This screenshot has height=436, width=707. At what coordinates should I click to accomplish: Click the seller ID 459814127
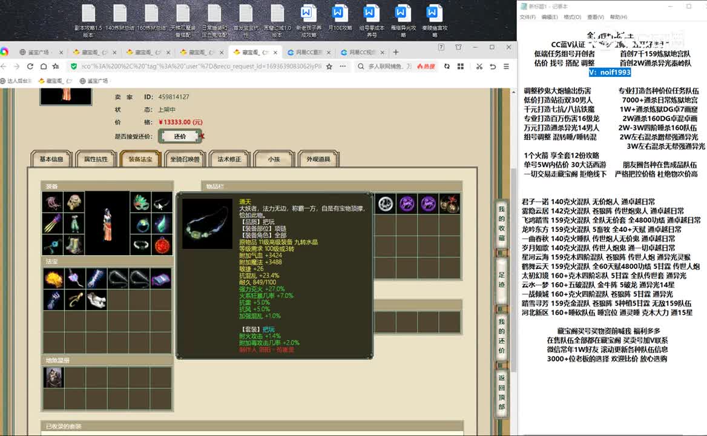click(x=174, y=97)
